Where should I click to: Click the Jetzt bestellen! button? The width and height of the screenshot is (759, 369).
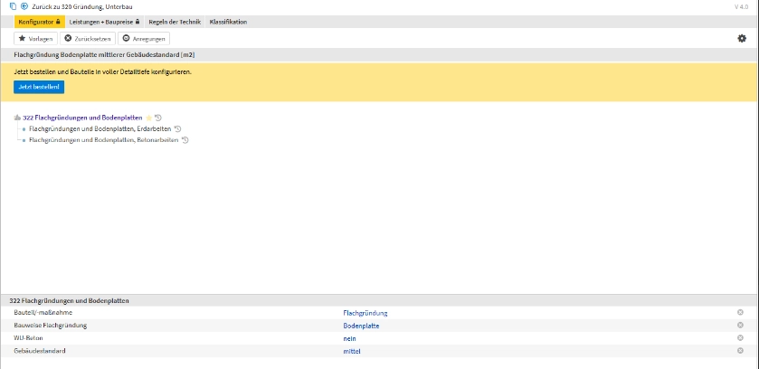39,87
